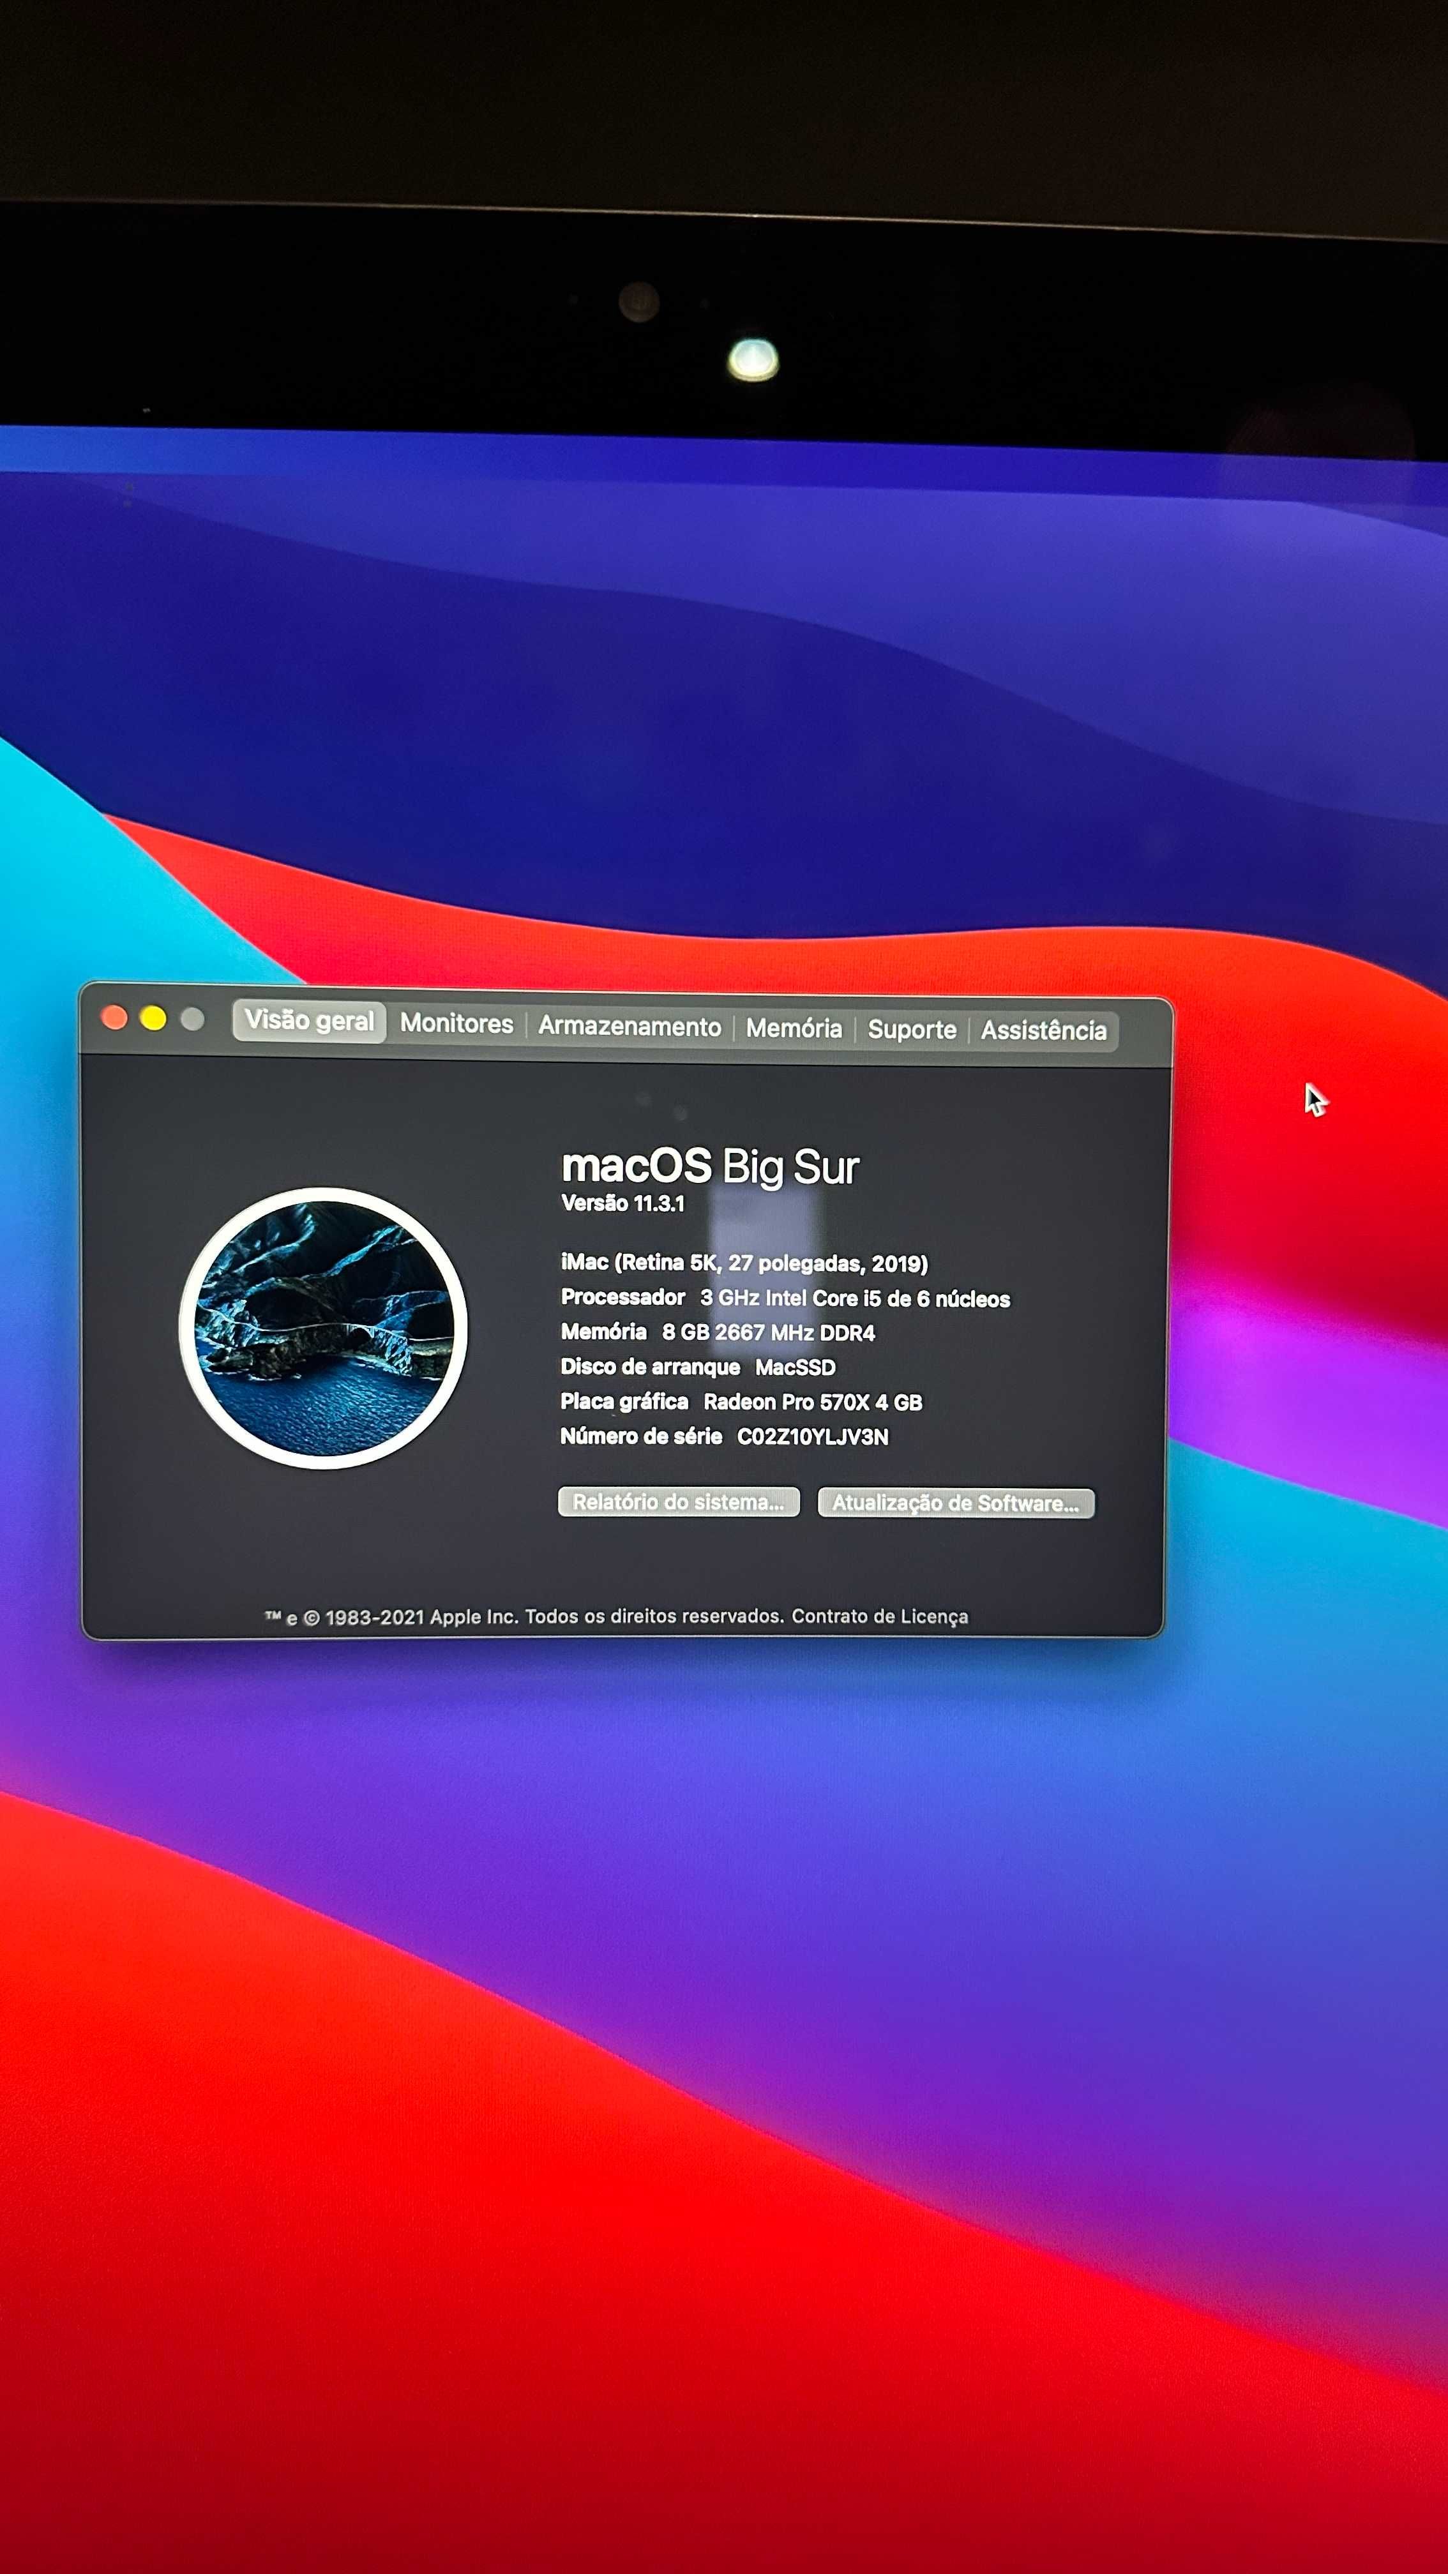Screen dimensions: 1448x2574
Task: Click the Radeon Pro 570X 4 GB value
Action: pyautogui.click(x=813, y=1402)
